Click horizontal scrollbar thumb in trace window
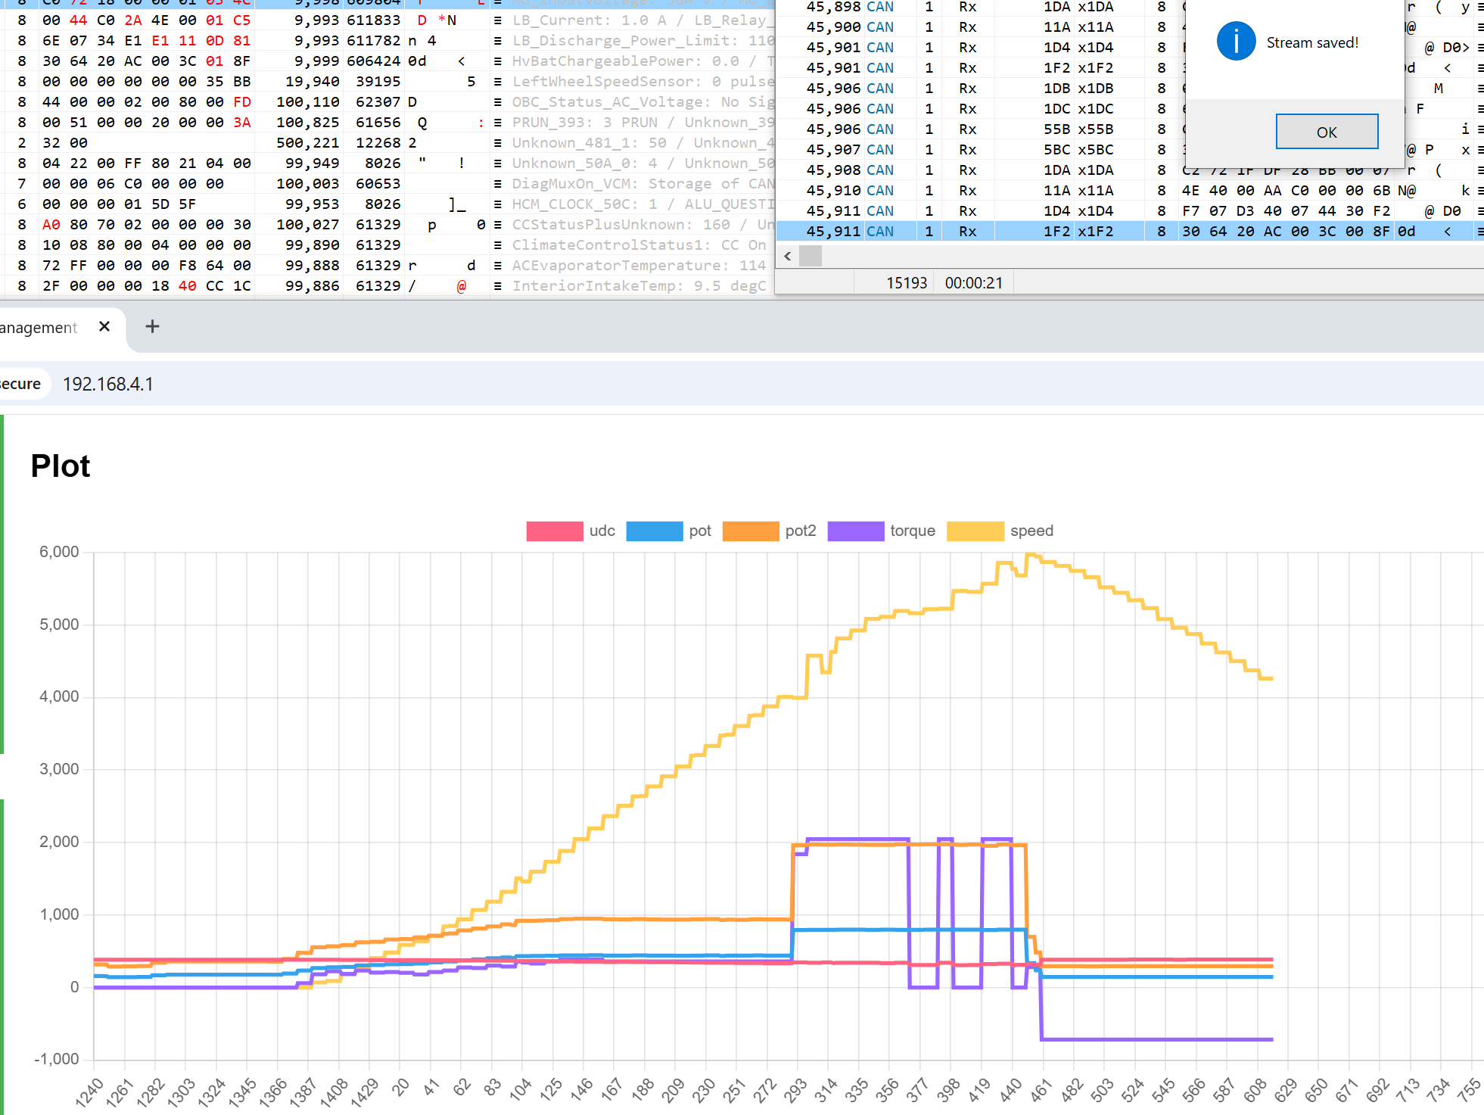This screenshot has height=1115, width=1484. pyautogui.click(x=810, y=256)
